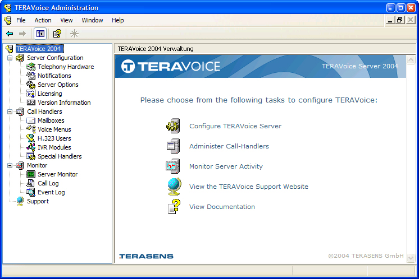Toggle the Show/Hide Console Tree toolbar button
This screenshot has width=419, height=279.
[x=40, y=34]
